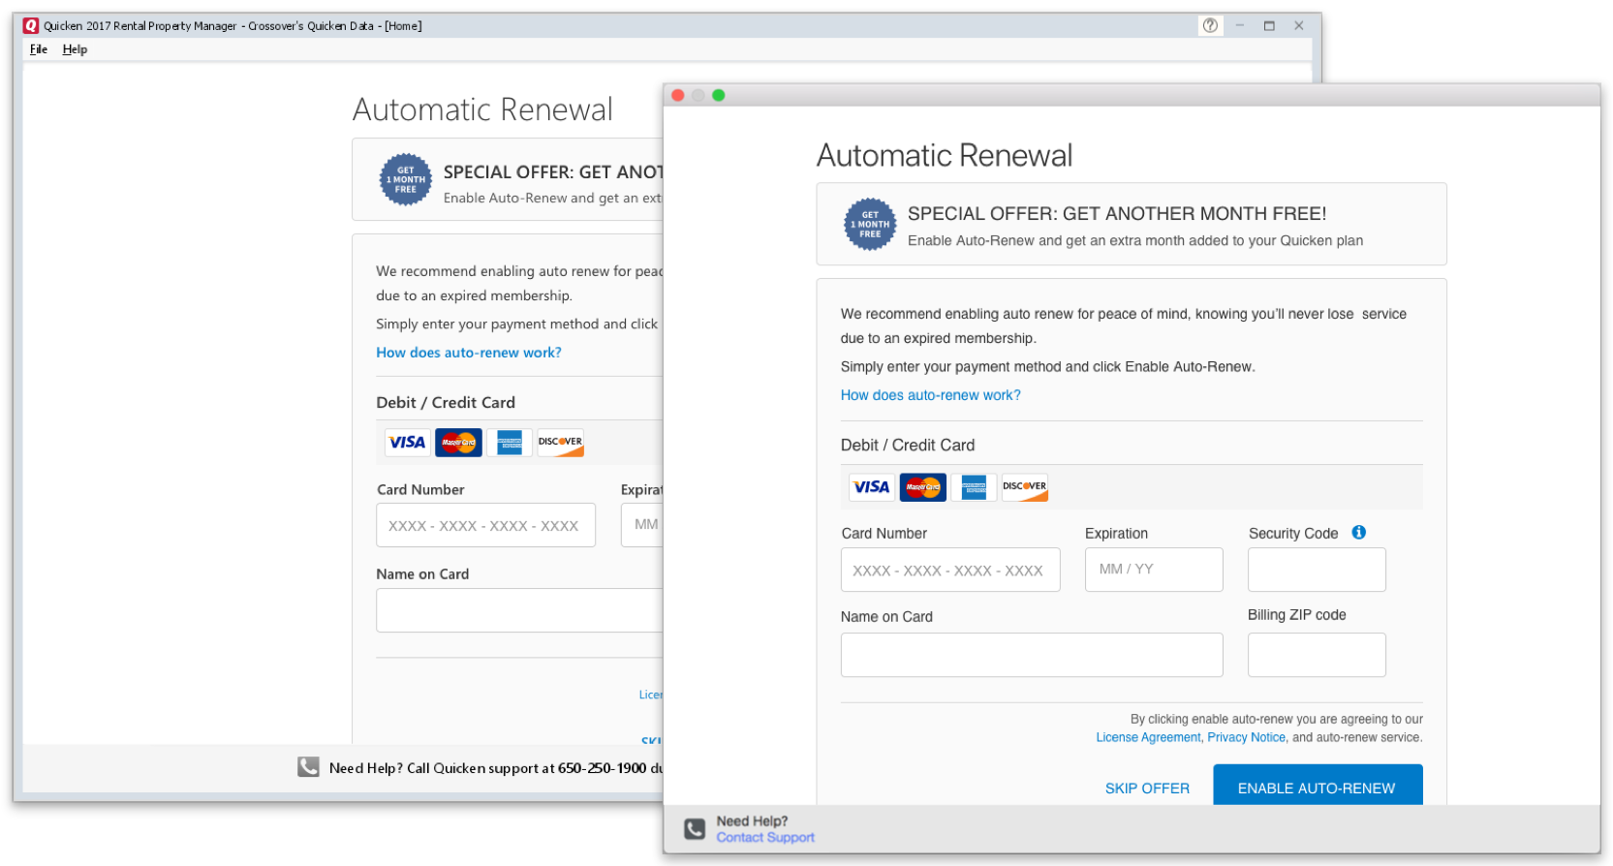The image size is (1613, 866).
Task: Click the SKIP OFFER button
Action: (x=1147, y=789)
